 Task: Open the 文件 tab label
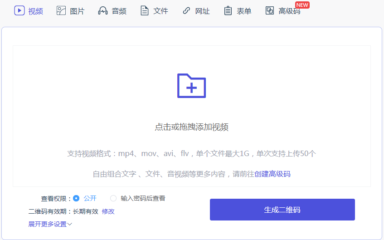click(x=160, y=11)
